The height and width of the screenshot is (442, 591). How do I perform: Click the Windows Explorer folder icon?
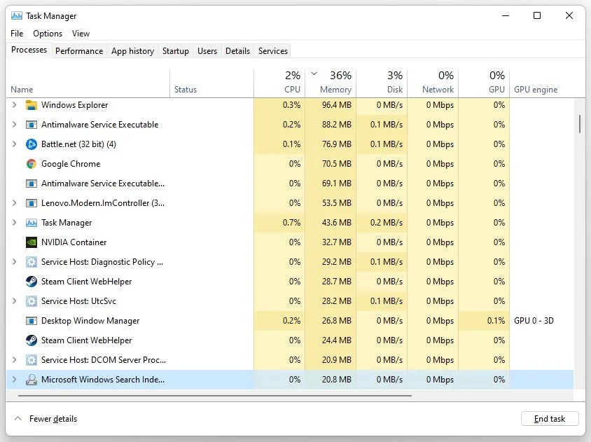[32, 105]
